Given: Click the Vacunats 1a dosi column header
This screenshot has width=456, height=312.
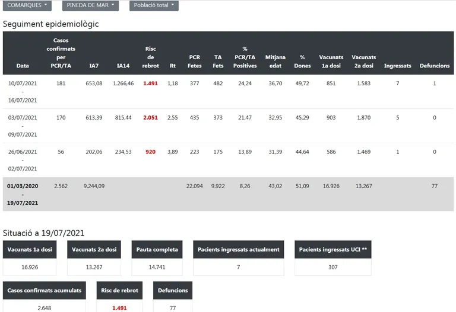Looking at the screenshot, I should 331,61.
